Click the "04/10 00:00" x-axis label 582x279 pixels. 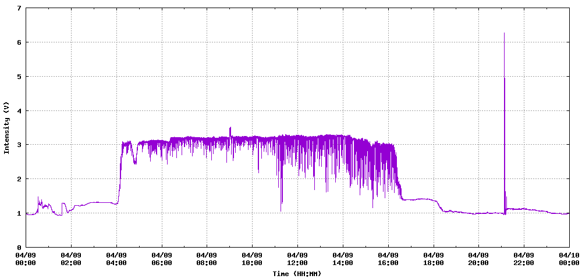tap(569, 259)
